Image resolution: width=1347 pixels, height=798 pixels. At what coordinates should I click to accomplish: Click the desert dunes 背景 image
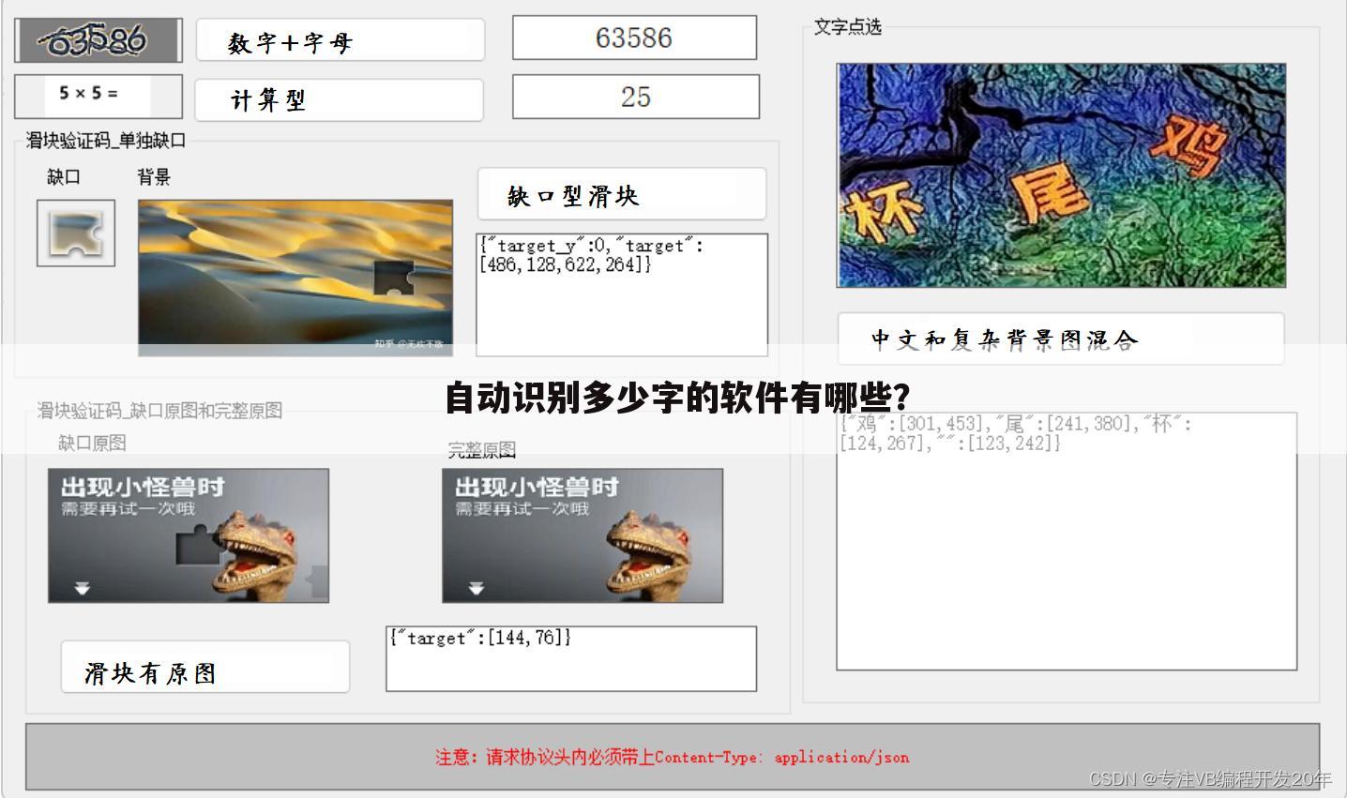(x=295, y=278)
